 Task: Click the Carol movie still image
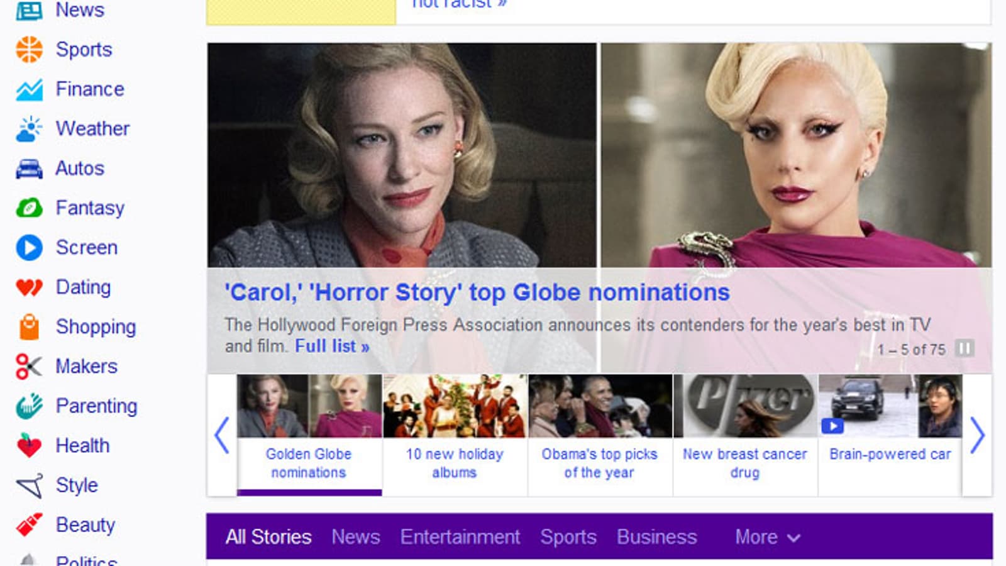pyautogui.click(x=402, y=155)
